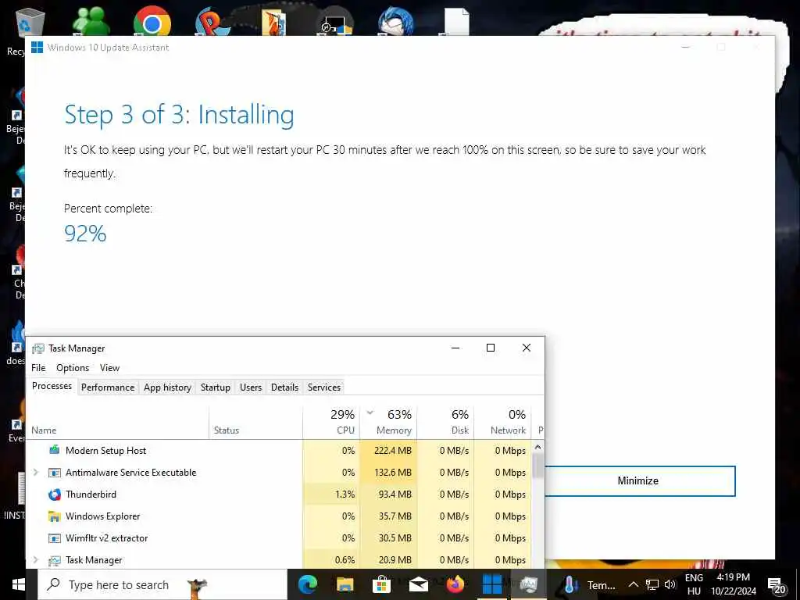Open the Options menu in Task Manager
Image resolution: width=800 pixels, height=600 pixels.
point(73,368)
